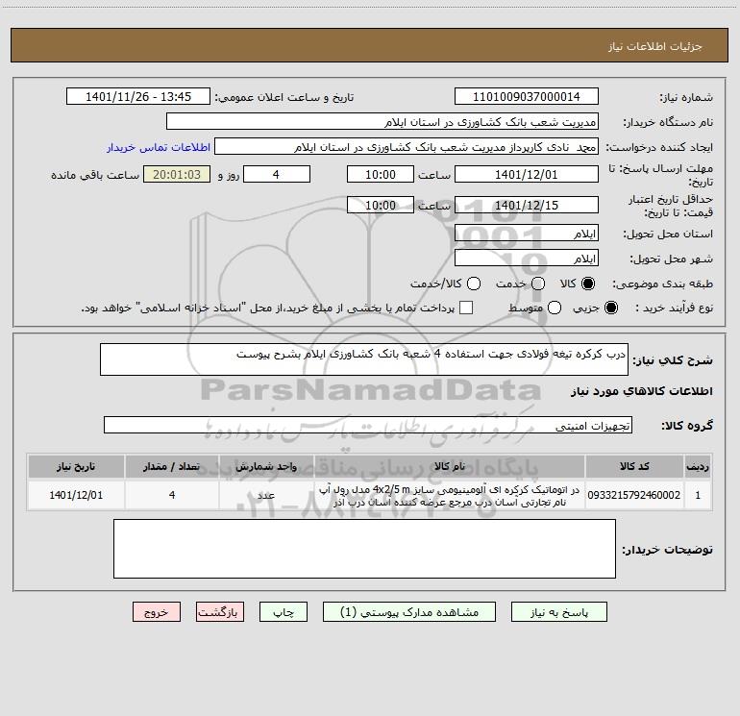Image resolution: width=740 pixels, height=716 pixels.
Task: Click the remaining days field showing 4
Action: (x=277, y=175)
